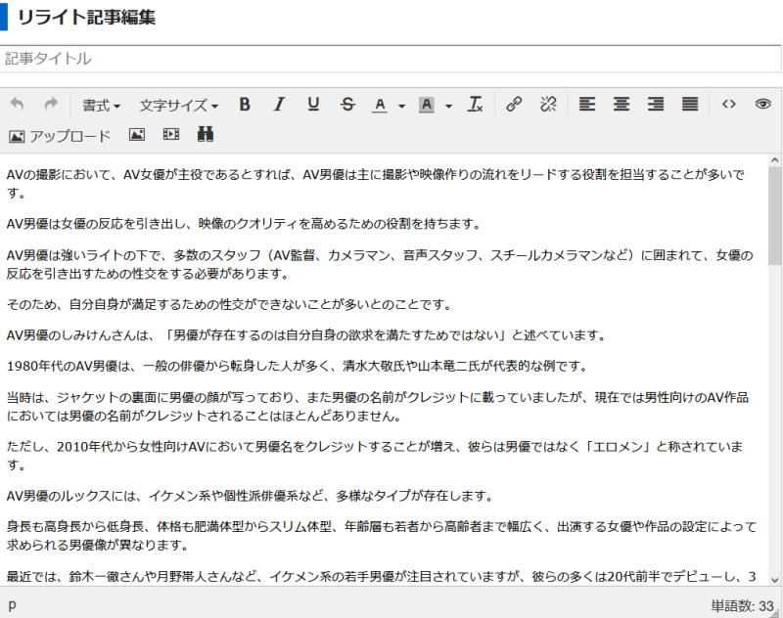Click the Bold formatting icon

pyautogui.click(x=245, y=105)
